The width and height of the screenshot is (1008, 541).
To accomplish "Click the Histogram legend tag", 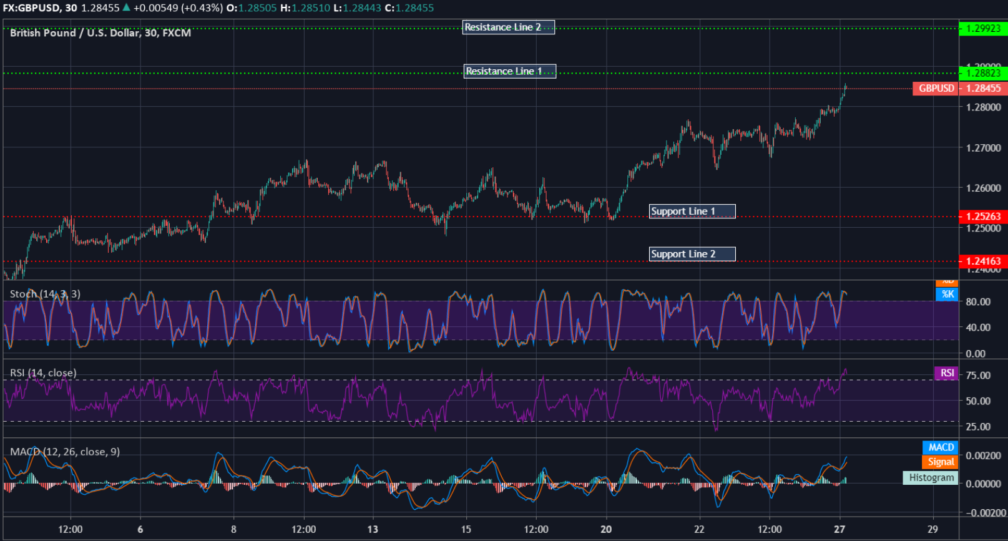I will pyautogui.click(x=931, y=478).
